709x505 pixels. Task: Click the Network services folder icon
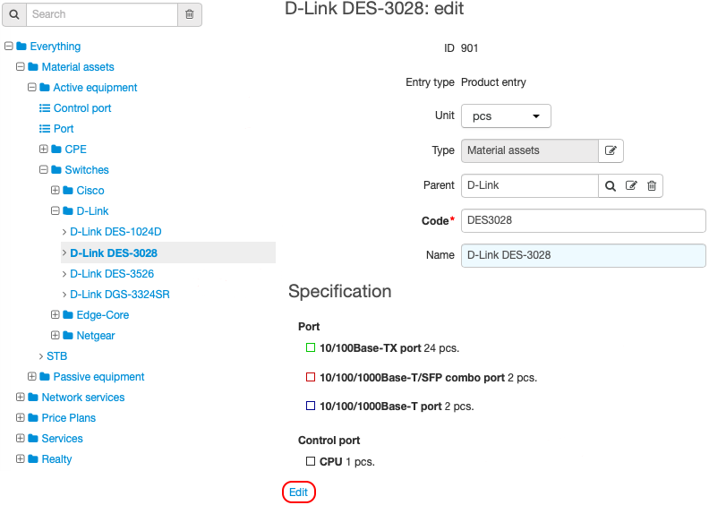click(33, 398)
